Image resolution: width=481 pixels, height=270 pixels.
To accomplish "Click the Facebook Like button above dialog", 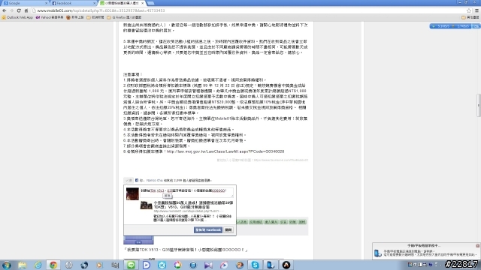I will 129,180.
